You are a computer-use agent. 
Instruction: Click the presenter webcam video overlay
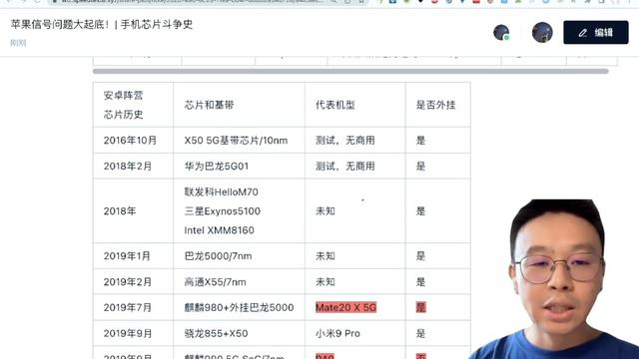pos(554,279)
